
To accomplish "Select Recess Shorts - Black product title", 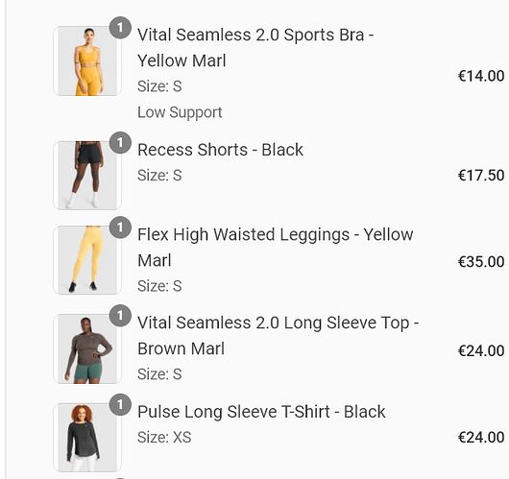I will 220,150.
